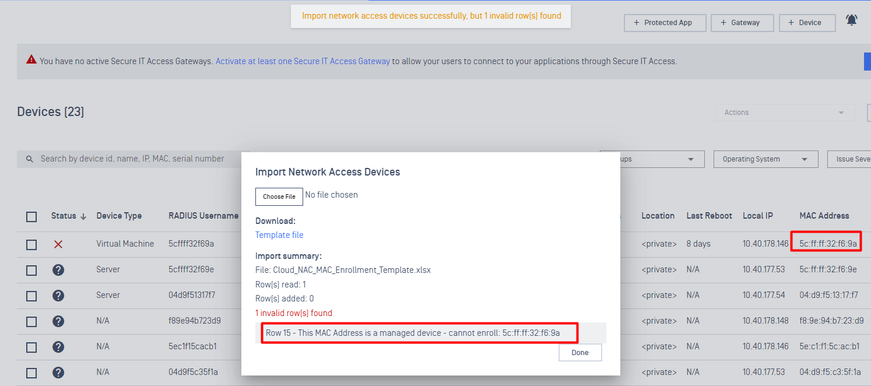Click the question mark status icon for 5cffff32f69e
871x386 pixels.
tap(58, 270)
